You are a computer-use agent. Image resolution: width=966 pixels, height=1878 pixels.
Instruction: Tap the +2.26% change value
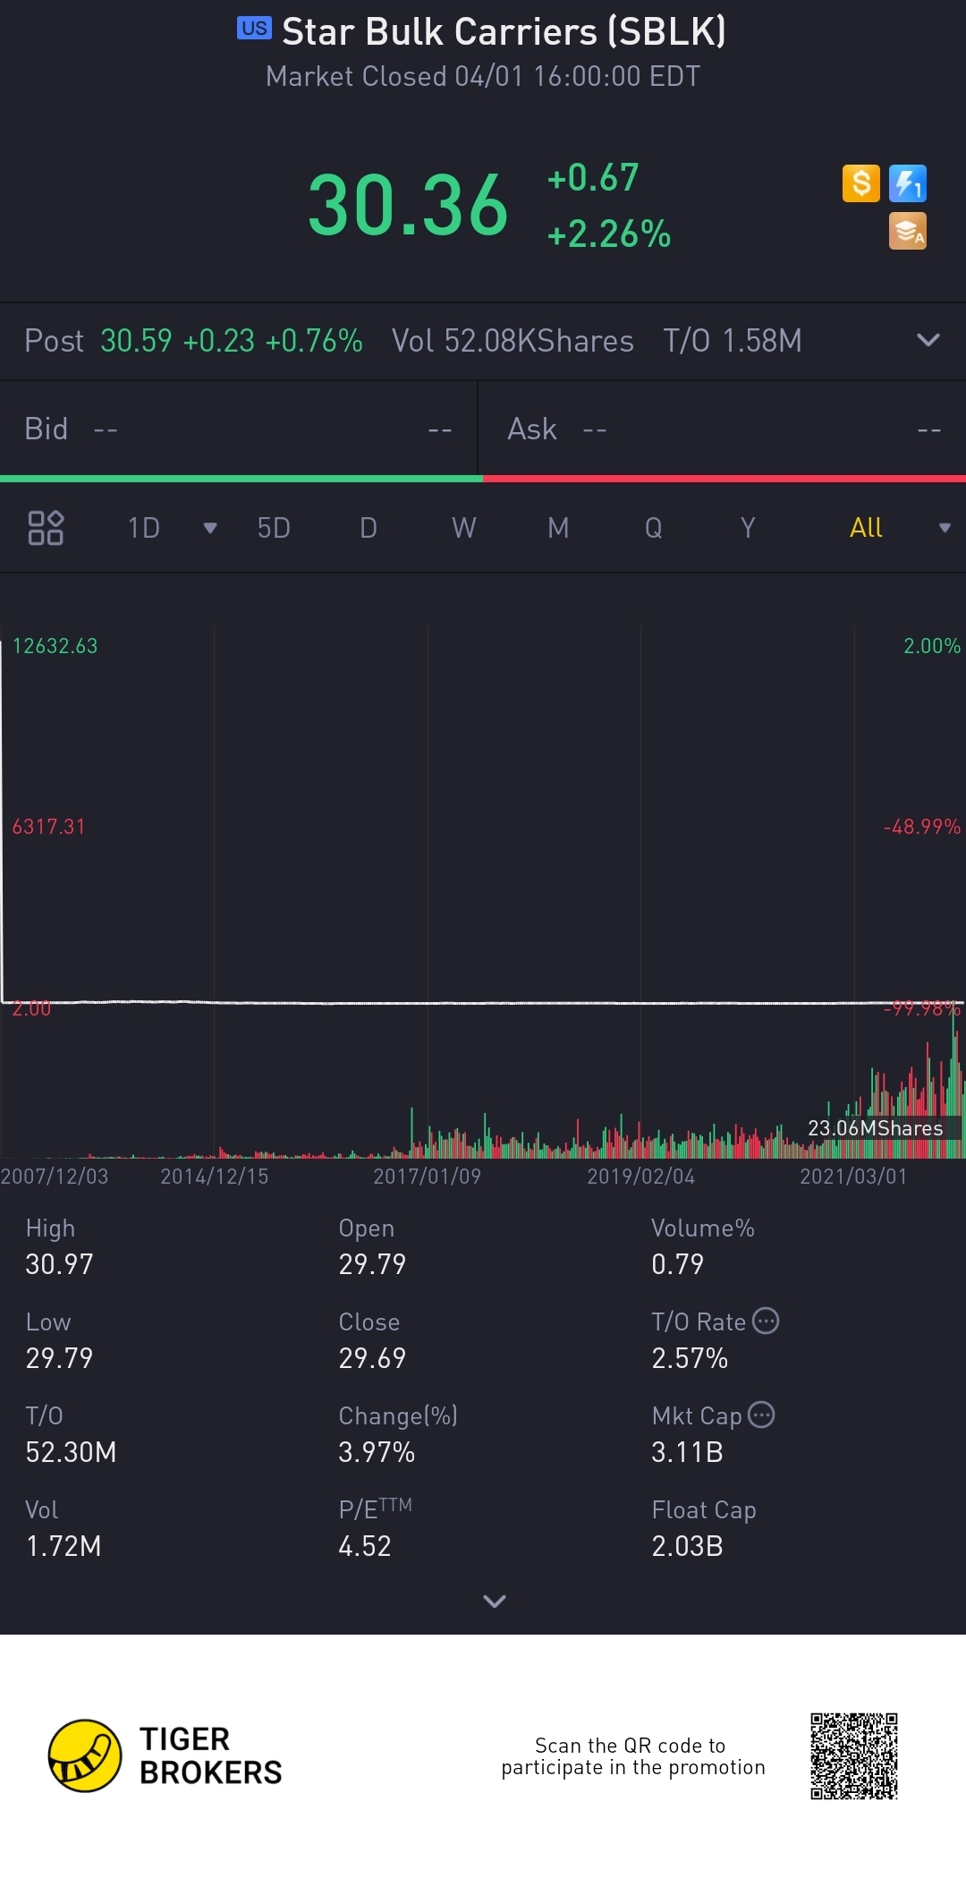pyautogui.click(x=609, y=234)
